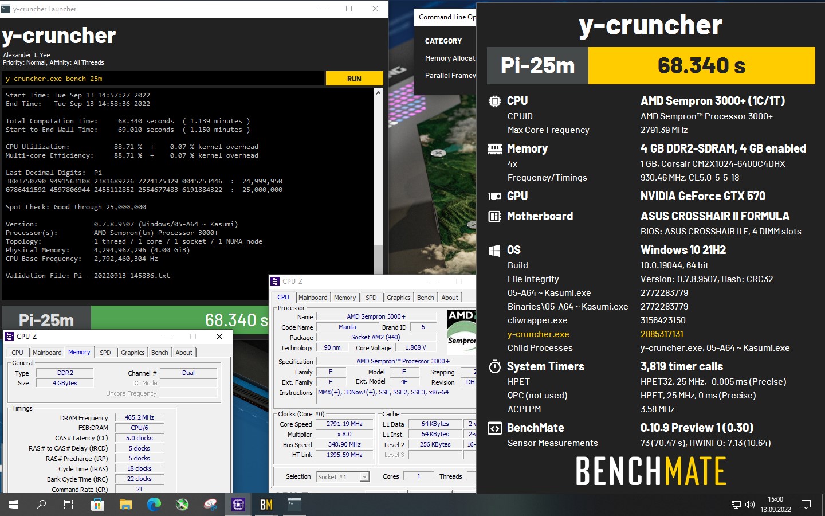Click the CPU chip icon in BenchMate panel
This screenshot has width=825, height=516.
click(x=494, y=101)
